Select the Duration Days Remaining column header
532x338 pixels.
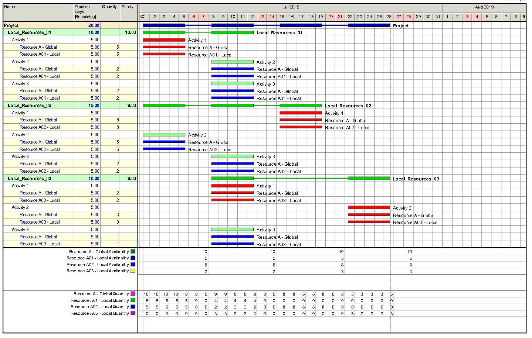coord(87,12)
